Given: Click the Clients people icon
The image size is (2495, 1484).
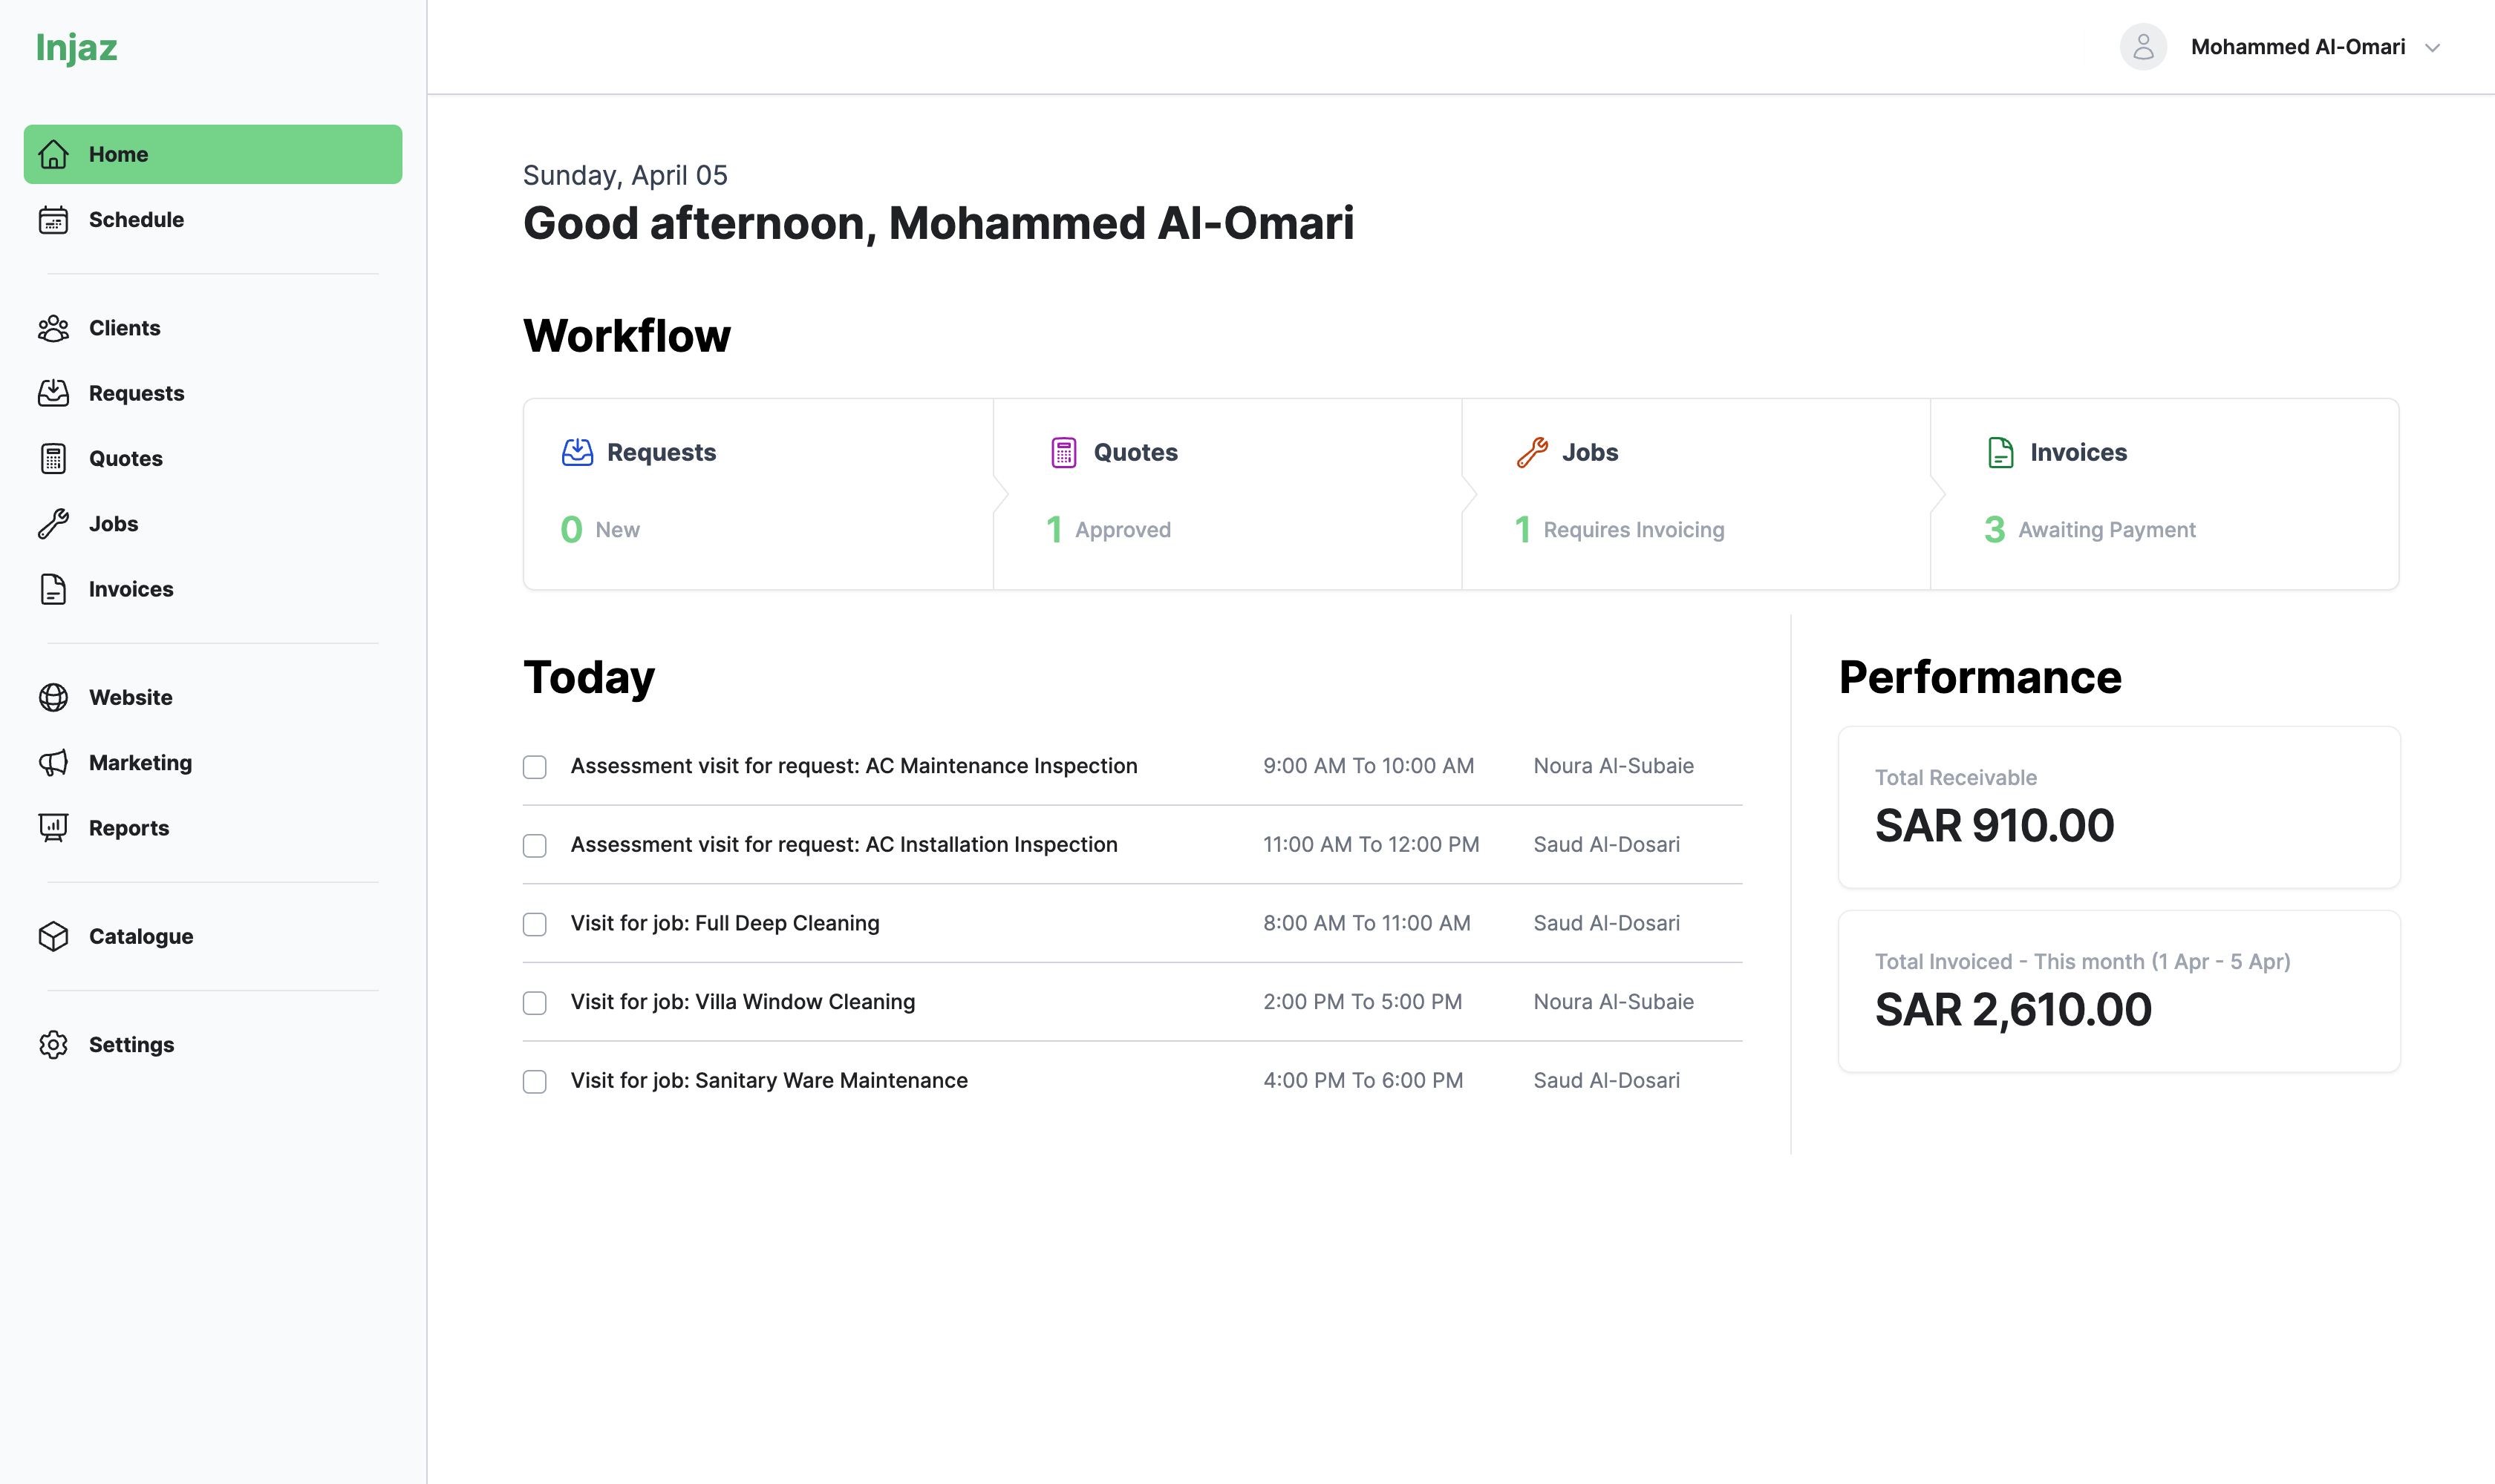Looking at the screenshot, I should point(53,328).
